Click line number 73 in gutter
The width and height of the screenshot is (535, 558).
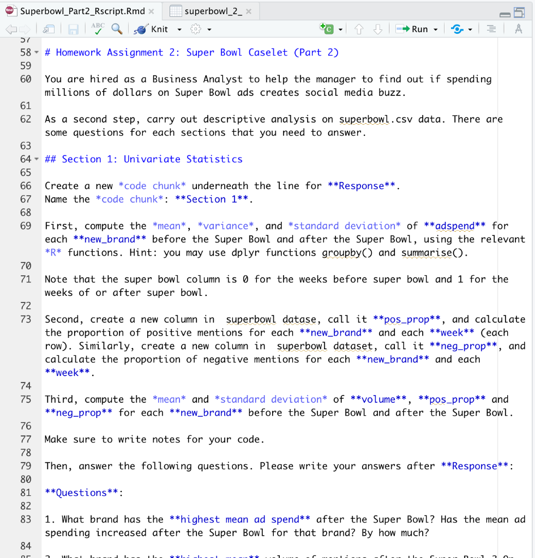click(x=26, y=319)
